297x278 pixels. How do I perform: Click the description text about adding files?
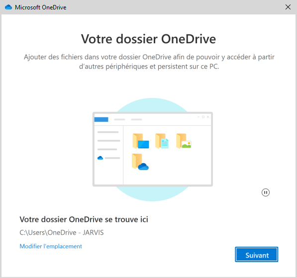tap(149, 62)
